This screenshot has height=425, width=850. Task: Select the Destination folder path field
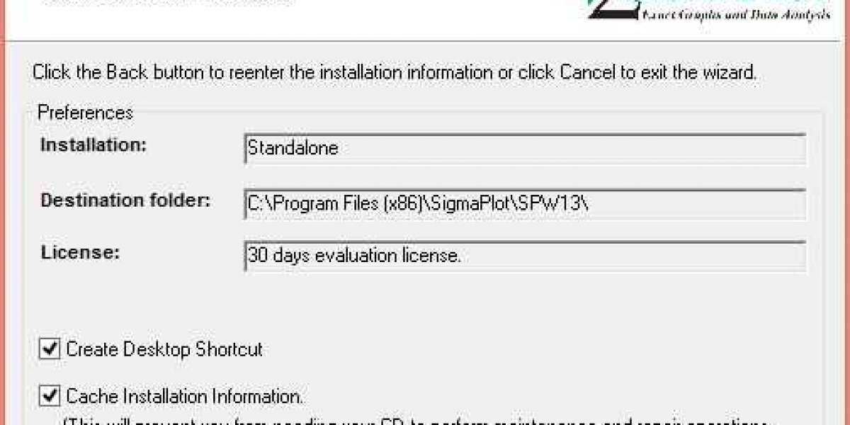(524, 205)
